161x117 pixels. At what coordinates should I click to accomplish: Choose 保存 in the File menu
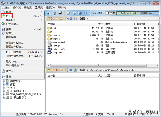click(23, 29)
